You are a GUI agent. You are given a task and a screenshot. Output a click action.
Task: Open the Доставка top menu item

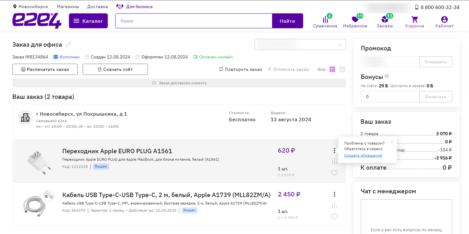[98, 7]
